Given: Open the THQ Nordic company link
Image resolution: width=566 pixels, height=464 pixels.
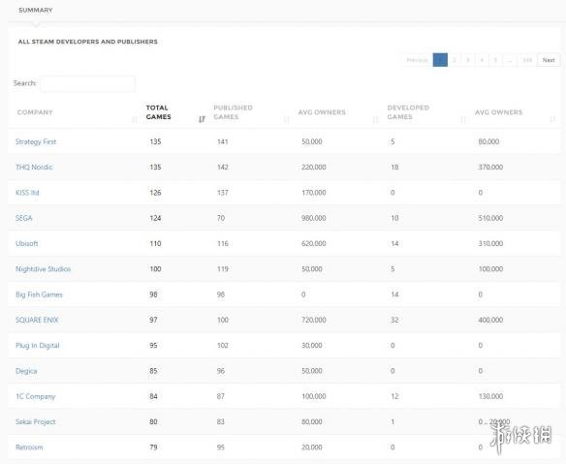Looking at the screenshot, I should [x=34, y=167].
